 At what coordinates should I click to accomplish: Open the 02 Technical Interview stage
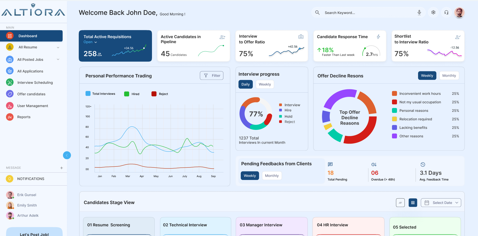196,226
